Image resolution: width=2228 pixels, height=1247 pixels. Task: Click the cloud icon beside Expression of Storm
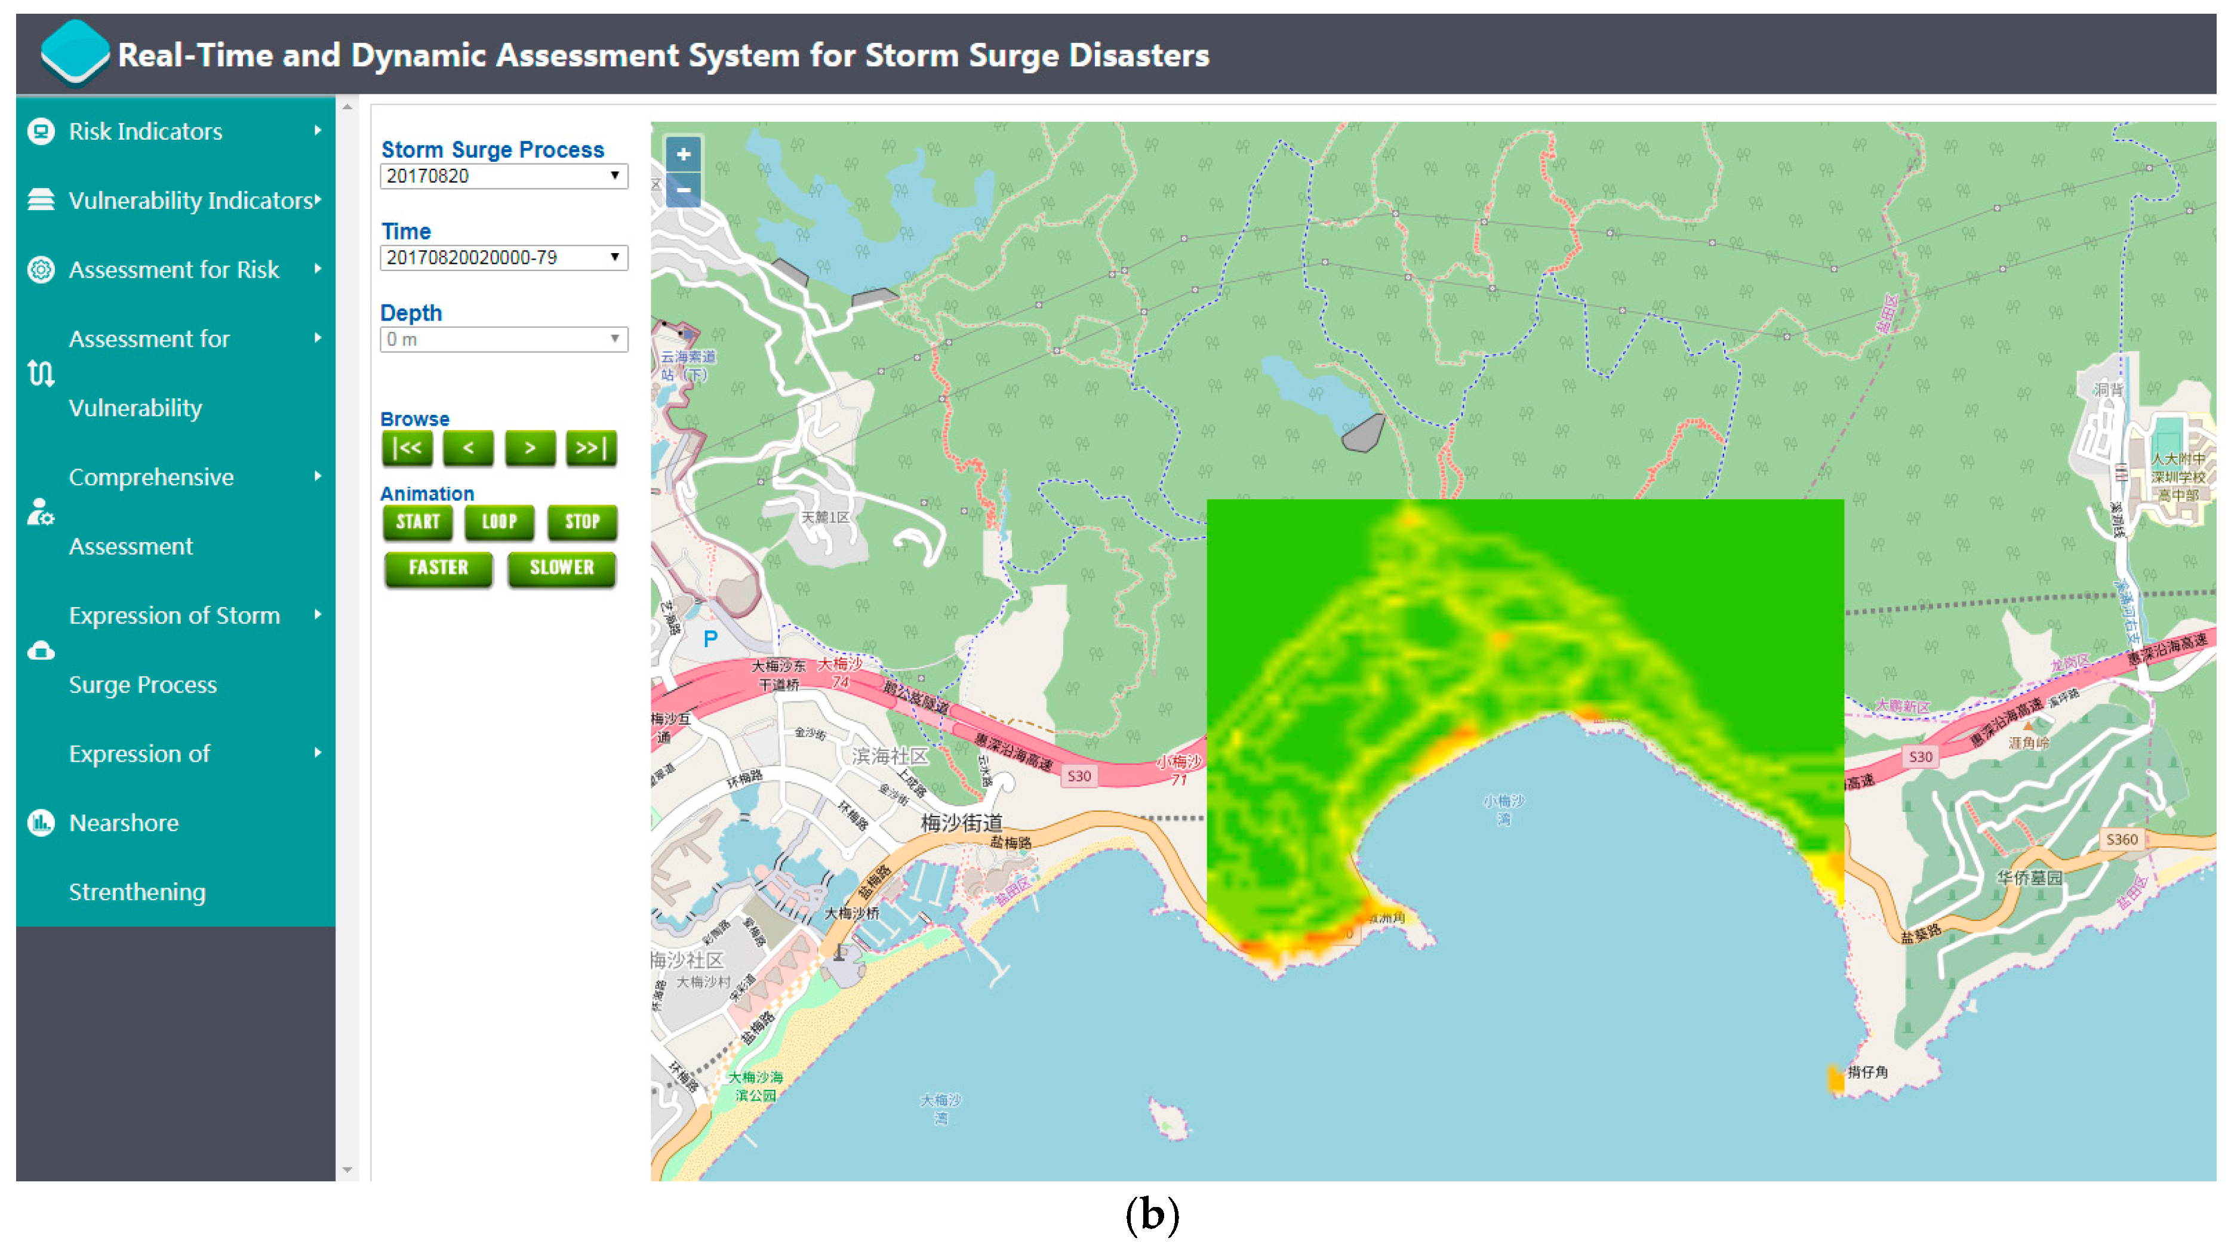(x=41, y=650)
